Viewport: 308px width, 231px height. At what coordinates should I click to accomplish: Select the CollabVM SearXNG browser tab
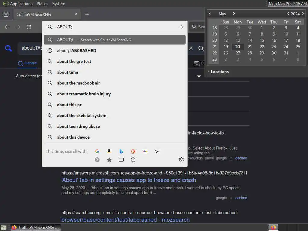click(47, 14)
